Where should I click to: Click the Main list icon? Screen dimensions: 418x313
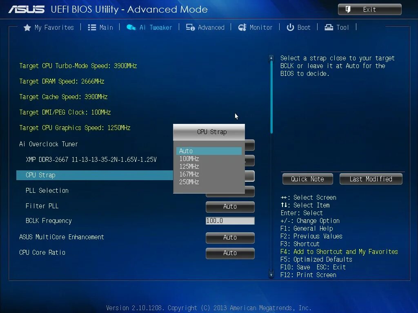coord(91,27)
